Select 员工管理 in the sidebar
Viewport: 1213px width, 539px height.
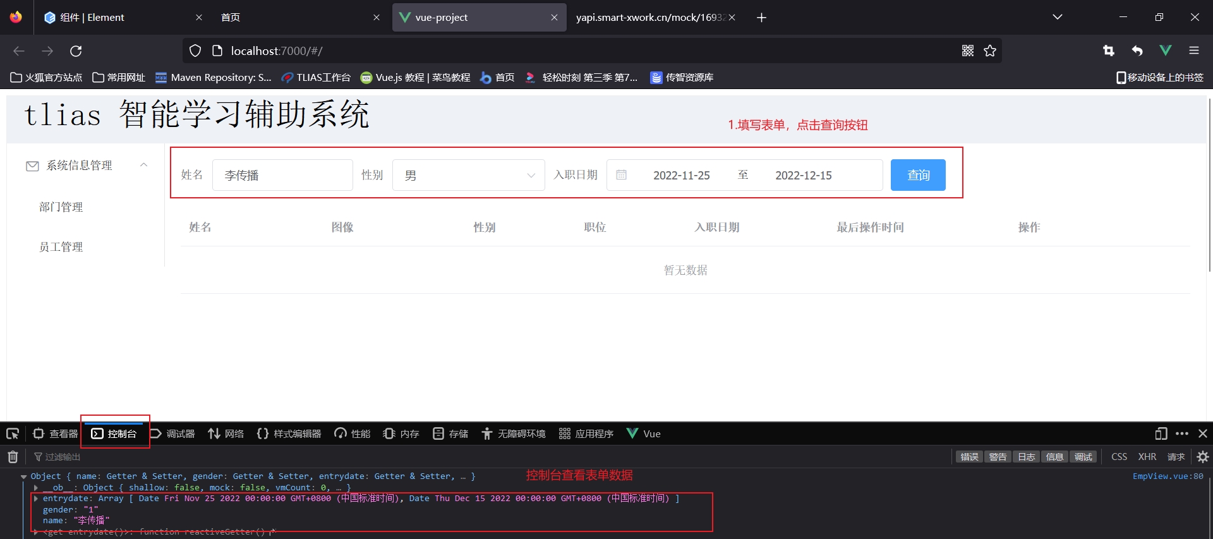[x=61, y=247]
